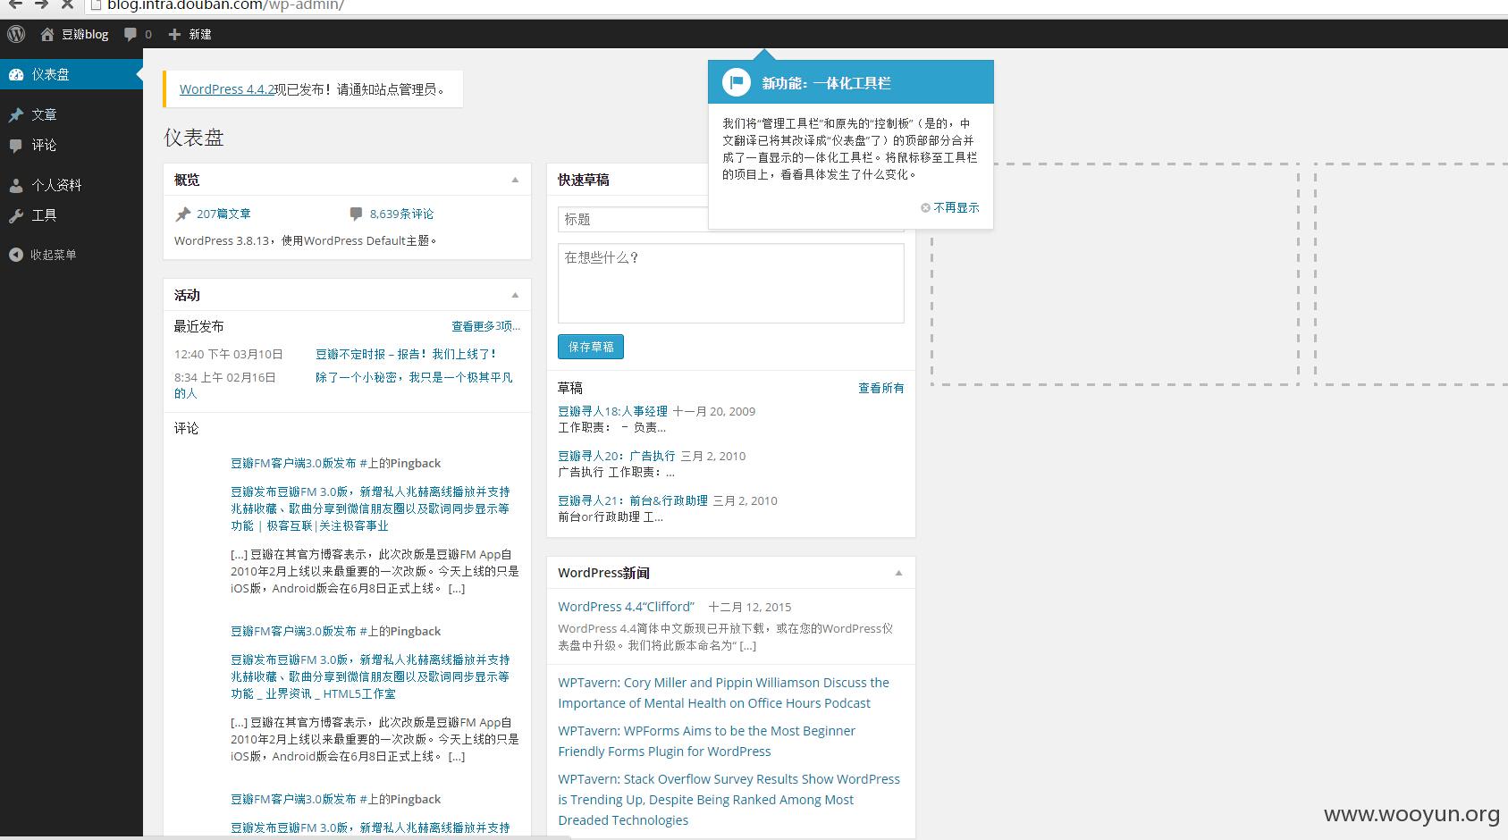Open post 除了一个小秘密，我只是一个极其平凡

tap(414, 377)
